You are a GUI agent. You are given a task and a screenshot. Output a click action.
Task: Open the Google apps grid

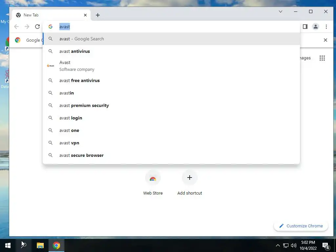(x=322, y=58)
